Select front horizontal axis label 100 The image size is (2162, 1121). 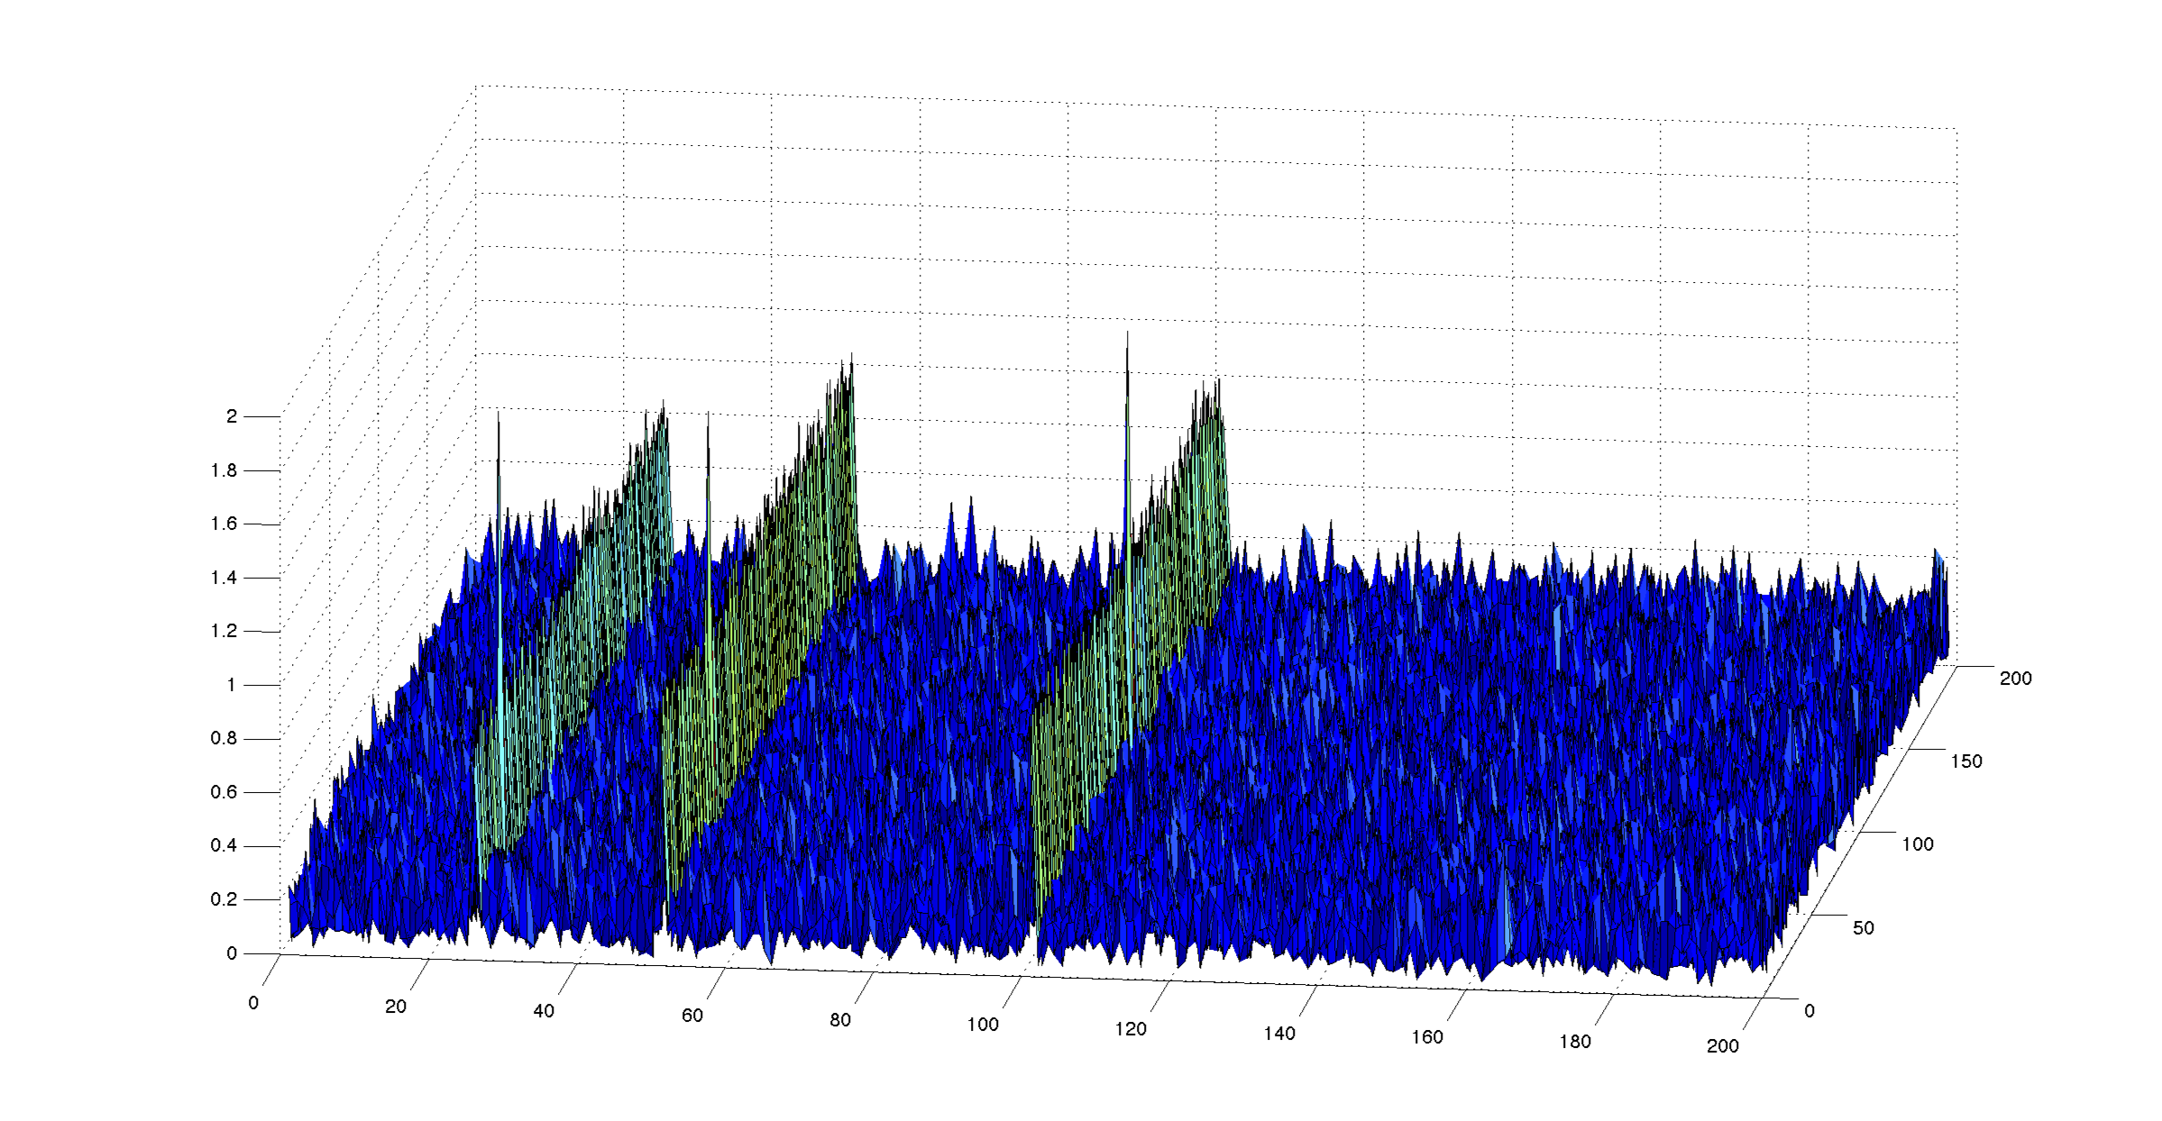click(983, 1025)
